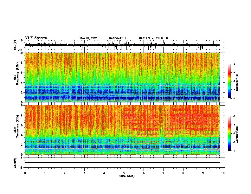251x194 pixels.
Task: Click the "10" tick of the ch.1(V) waveform axis
Action: click(x=21, y=40)
